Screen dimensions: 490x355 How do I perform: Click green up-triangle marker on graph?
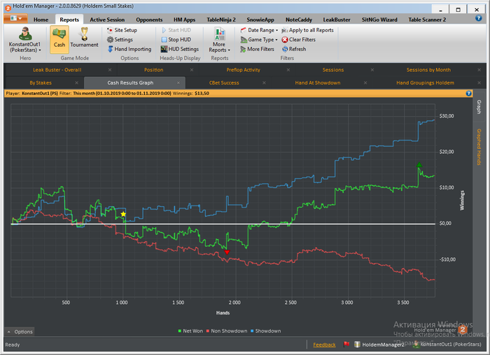[419, 165]
